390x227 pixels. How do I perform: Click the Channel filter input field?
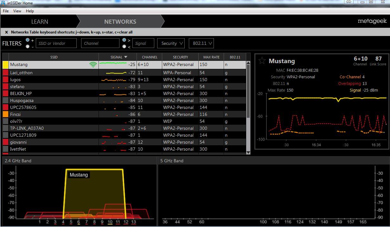[100, 43]
